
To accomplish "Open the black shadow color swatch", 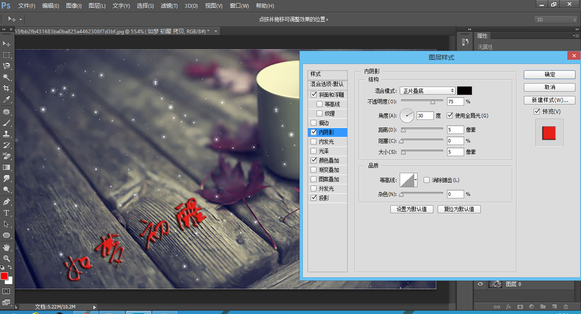I will pyautogui.click(x=465, y=91).
